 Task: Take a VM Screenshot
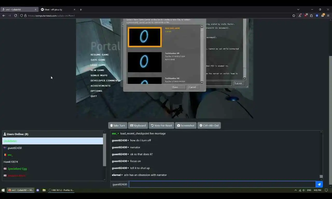coord(186,125)
